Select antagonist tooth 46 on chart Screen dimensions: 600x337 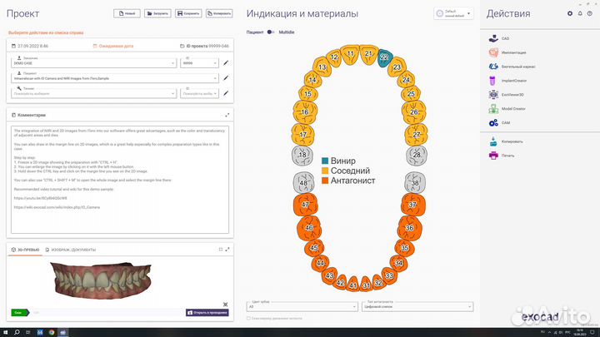(x=309, y=228)
